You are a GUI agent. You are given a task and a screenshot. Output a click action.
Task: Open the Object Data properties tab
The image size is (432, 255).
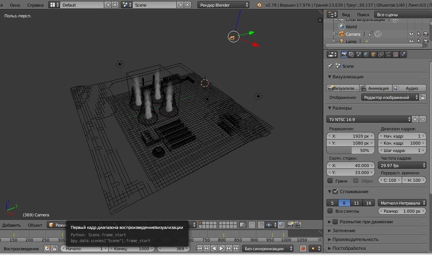point(388,54)
